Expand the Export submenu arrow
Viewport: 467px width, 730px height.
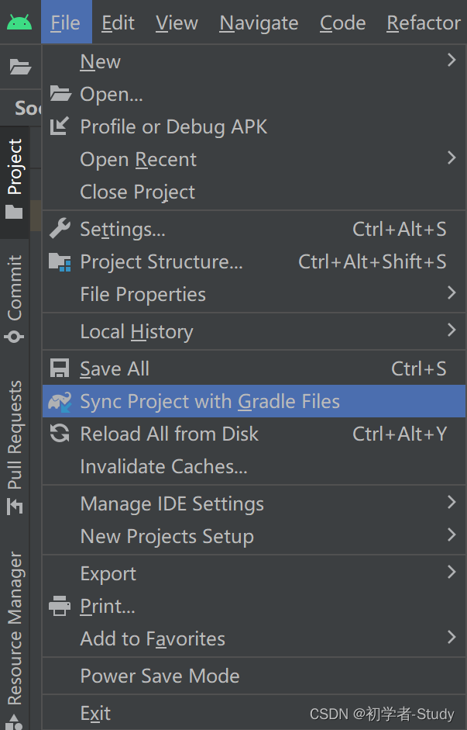pyautogui.click(x=452, y=572)
